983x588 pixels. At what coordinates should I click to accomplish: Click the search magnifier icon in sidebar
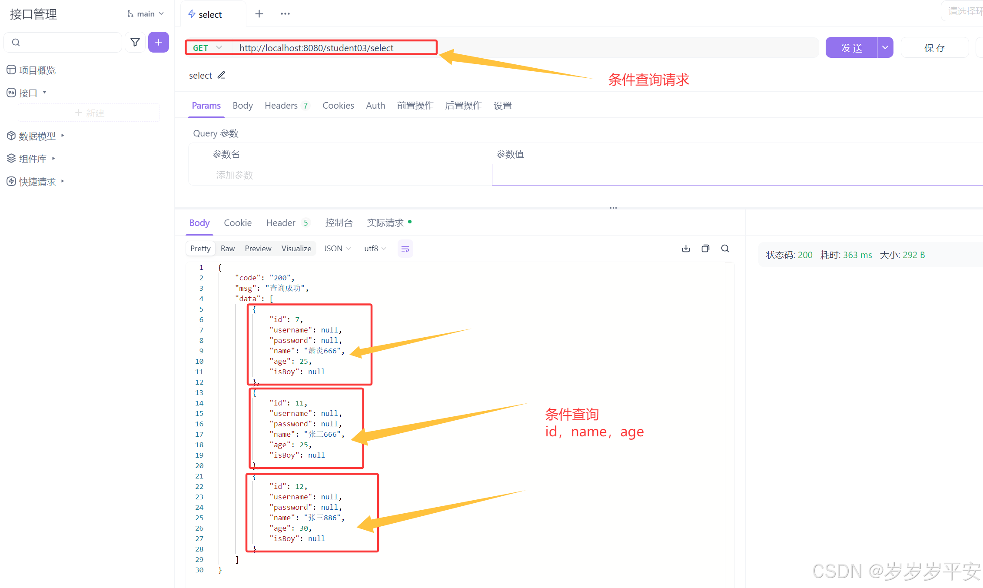tap(16, 42)
